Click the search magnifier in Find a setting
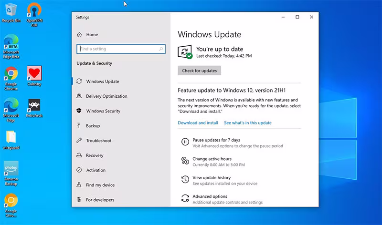Viewport: 382px width, 225px height. [x=161, y=49]
